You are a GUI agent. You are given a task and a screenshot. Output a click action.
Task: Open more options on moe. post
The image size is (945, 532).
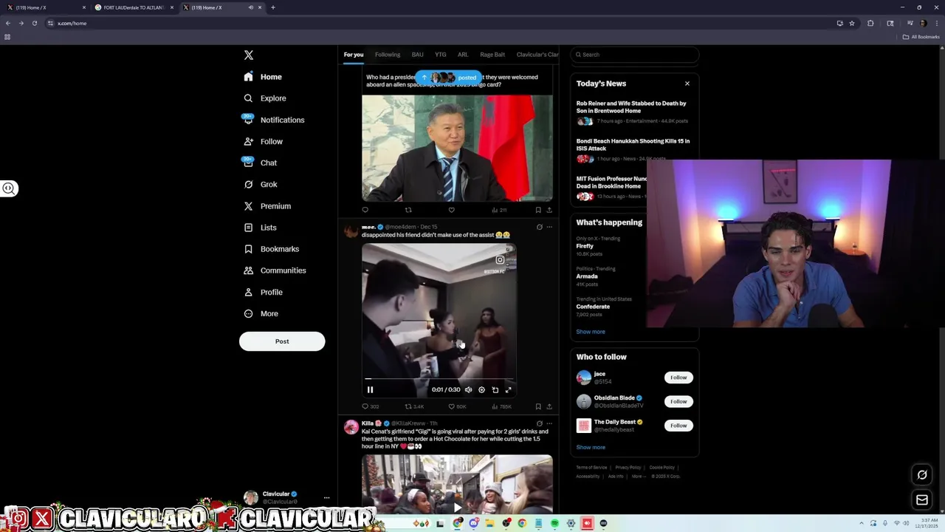549,227
